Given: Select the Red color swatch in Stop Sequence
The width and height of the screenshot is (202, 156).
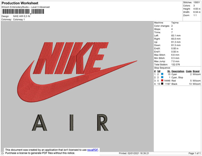Looking at the screenshot, I should (162, 81).
